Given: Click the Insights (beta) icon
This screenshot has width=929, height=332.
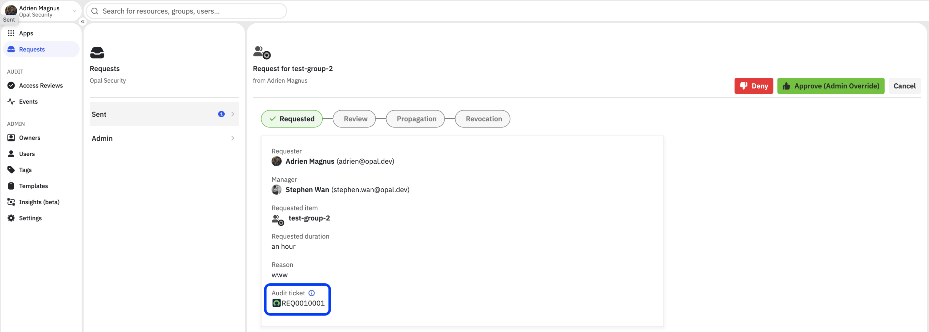Looking at the screenshot, I should [11, 202].
